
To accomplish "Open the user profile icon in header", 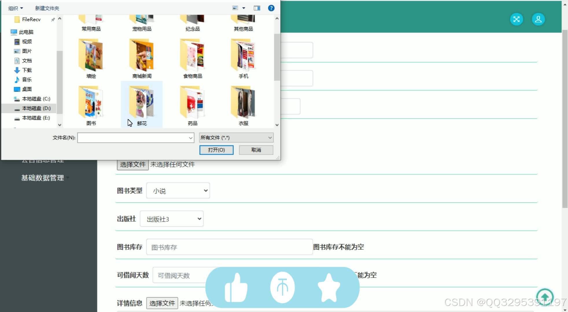I will point(538,19).
